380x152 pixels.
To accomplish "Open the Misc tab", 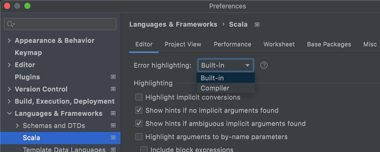I will click(370, 44).
